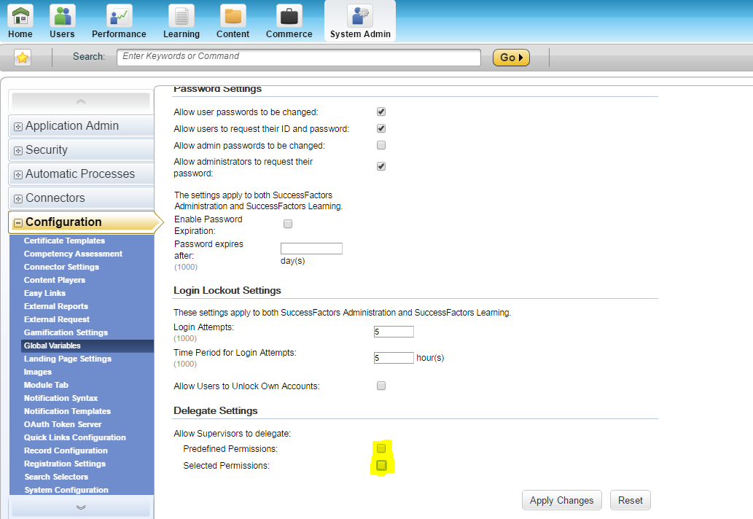Open OAuth Token Server link
Image resolution: width=753 pixels, height=519 pixels.
pyautogui.click(x=63, y=424)
